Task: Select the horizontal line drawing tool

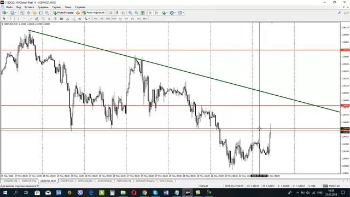Action: [x=25, y=19]
